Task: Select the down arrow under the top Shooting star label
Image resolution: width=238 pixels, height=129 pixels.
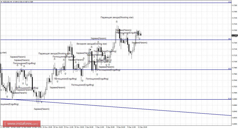Action: click(116, 22)
